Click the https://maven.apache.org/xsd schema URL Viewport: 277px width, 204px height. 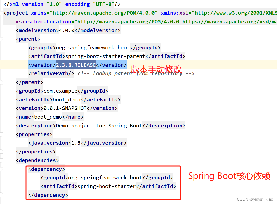(229, 22)
